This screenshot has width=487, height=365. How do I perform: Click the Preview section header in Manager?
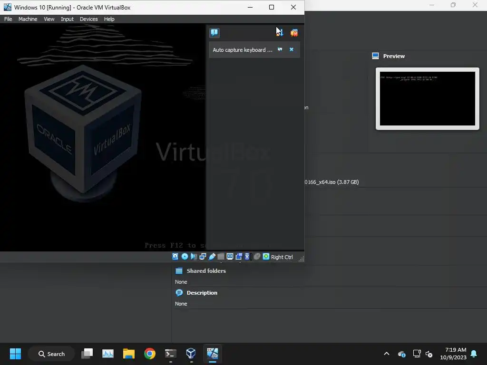394,56
